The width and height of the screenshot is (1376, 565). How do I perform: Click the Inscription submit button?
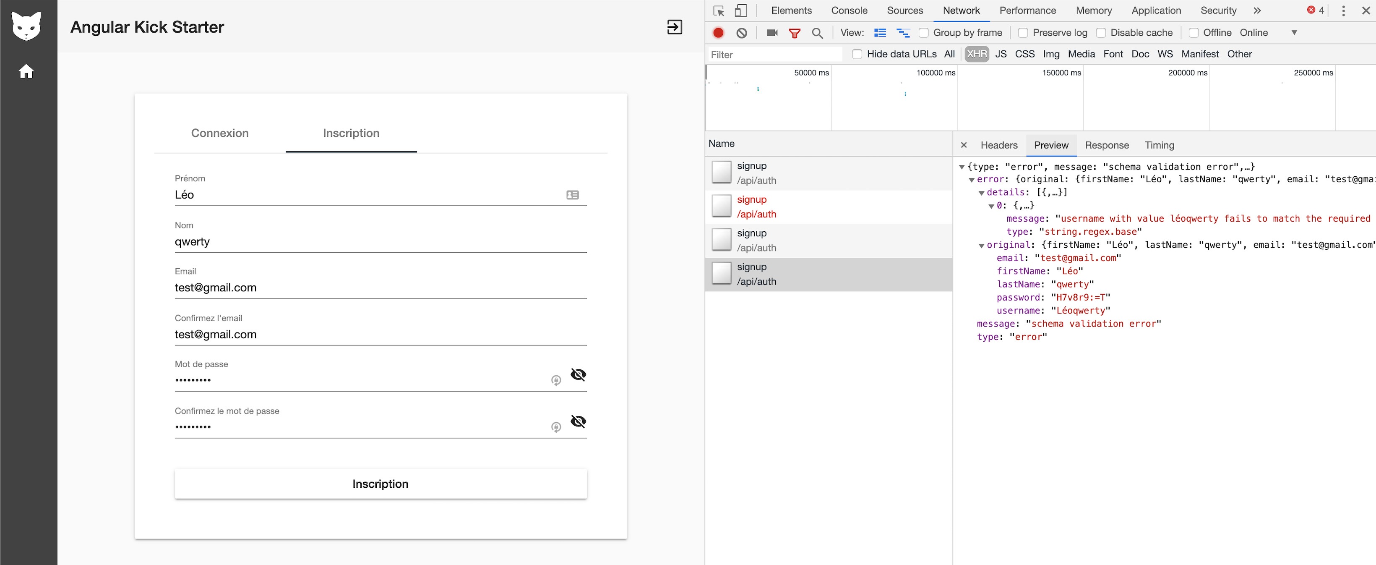380,483
